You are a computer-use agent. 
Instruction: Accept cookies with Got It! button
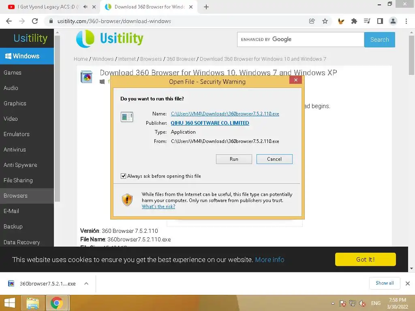365,260
